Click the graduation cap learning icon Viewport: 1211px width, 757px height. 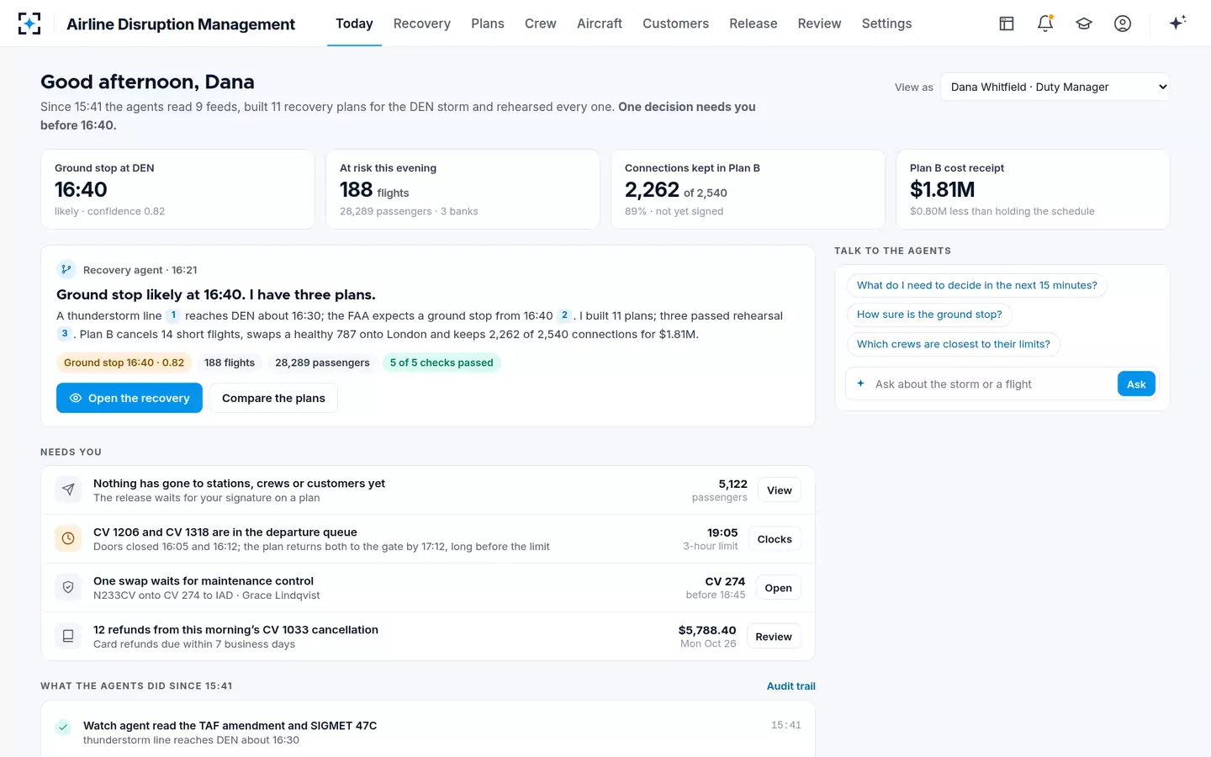click(1084, 24)
